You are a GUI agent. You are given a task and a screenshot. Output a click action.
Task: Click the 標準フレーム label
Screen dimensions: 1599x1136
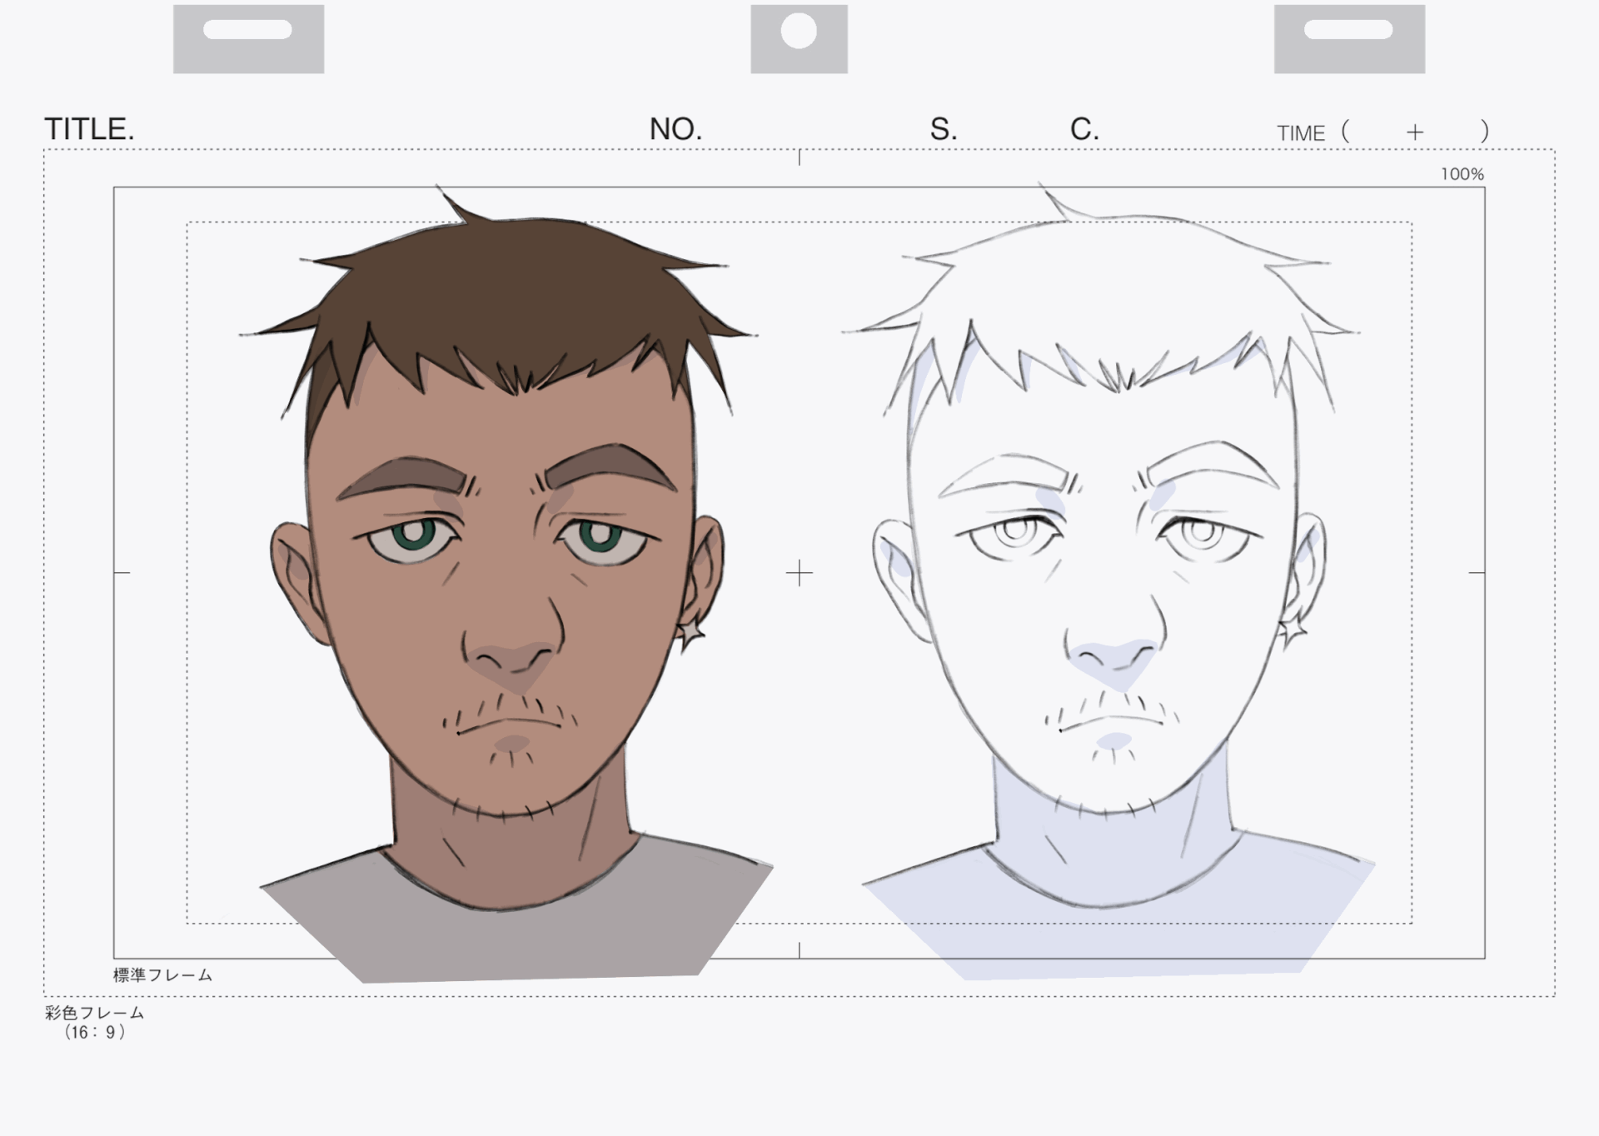(x=162, y=974)
